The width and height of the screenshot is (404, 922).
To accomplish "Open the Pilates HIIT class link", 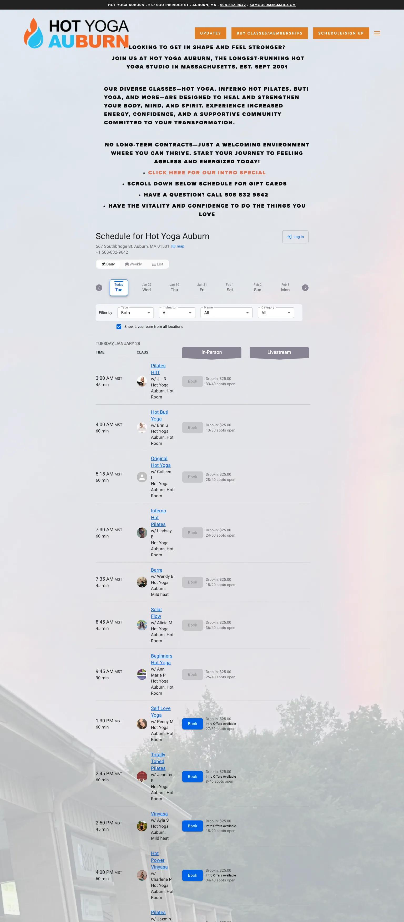I will pyautogui.click(x=158, y=369).
